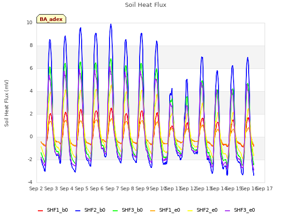
Task: Click the Sep 3 x-axis label
Action: click(51, 188)
